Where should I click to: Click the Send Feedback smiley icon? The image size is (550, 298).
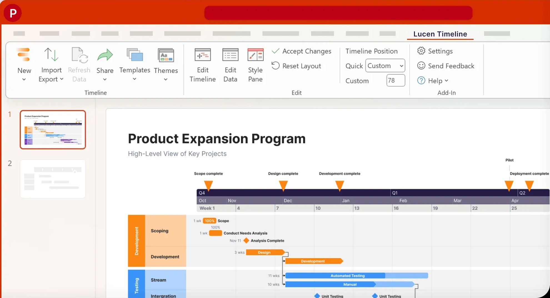click(421, 66)
